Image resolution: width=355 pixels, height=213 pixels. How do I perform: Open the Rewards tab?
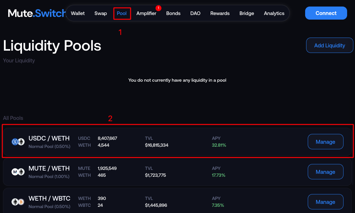220,13
